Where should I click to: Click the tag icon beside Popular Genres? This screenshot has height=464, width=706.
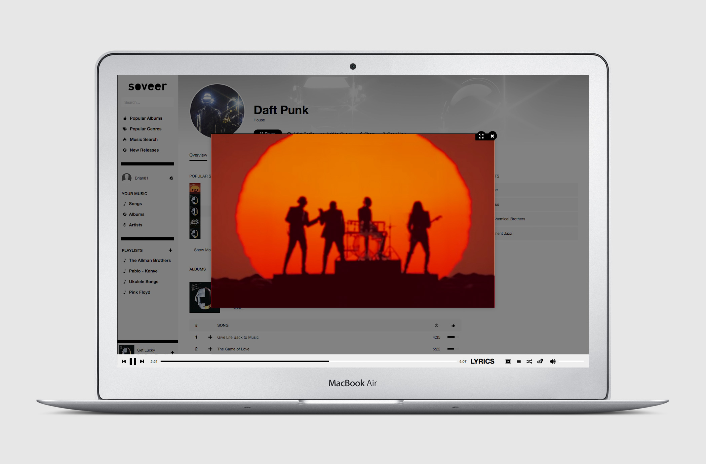click(125, 129)
